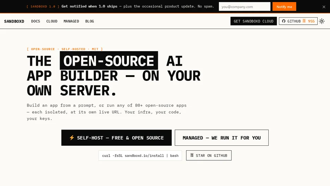Click the 'Build an app from a prompt' paragraph
Screen dimensions: 330x186
coord(107,112)
